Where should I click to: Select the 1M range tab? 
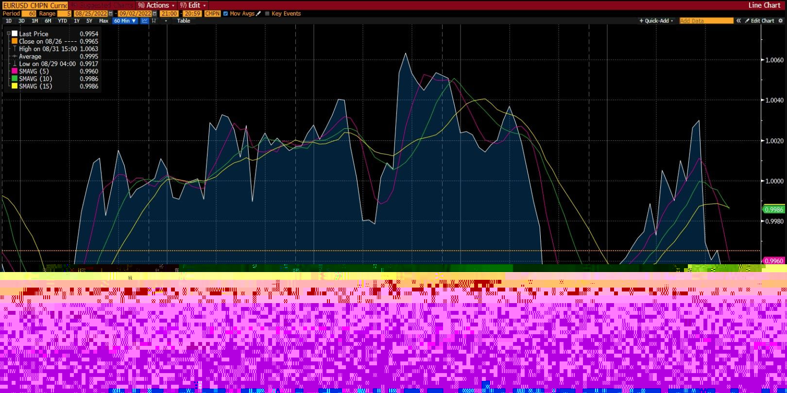coord(34,21)
